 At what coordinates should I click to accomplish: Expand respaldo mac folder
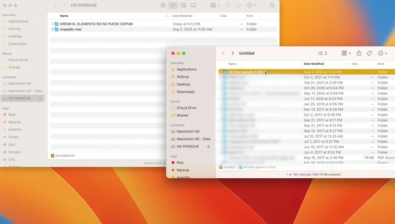click(52, 29)
